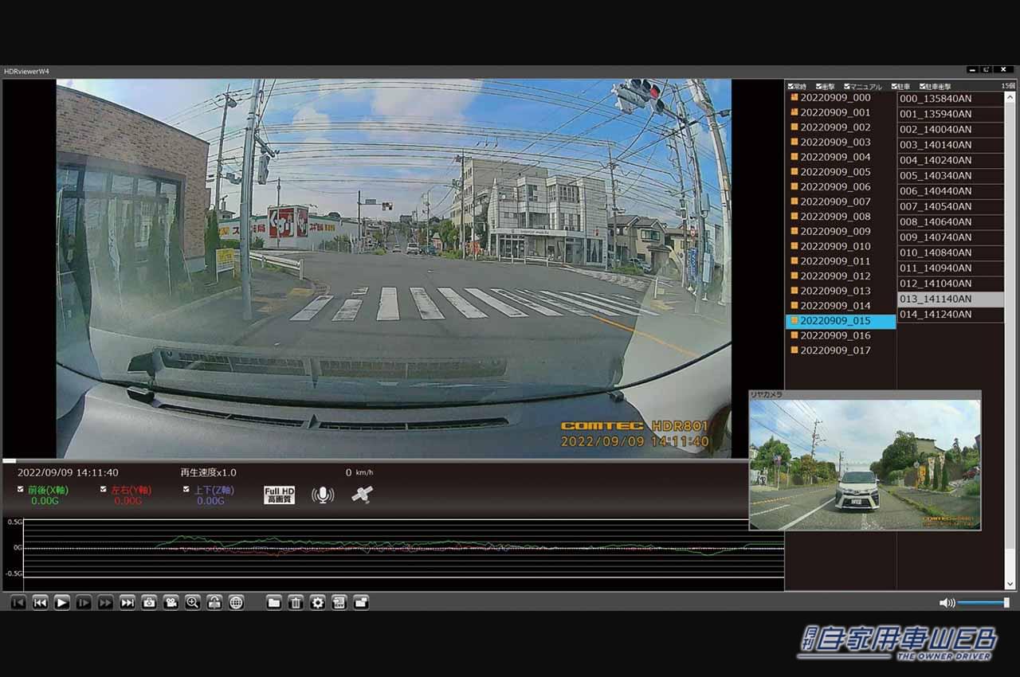Disable the 前後(X軸) G-sensor display
The height and width of the screenshot is (677, 1020).
[x=21, y=489]
